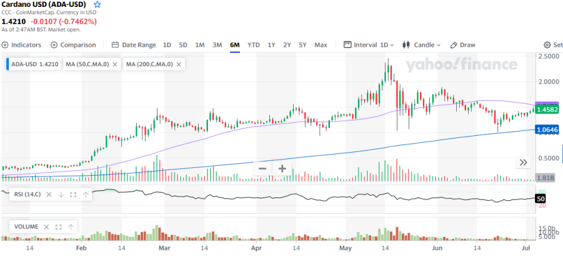Image resolution: width=563 pixels, height=260 pixels.
Task: Click the 1.81B volume tag
Action: point(547,177)
